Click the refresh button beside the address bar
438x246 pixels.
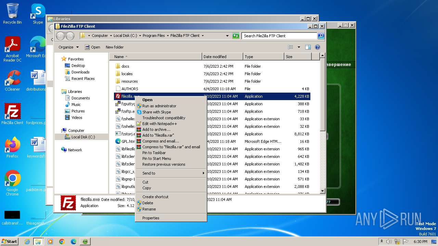point(236,36)
